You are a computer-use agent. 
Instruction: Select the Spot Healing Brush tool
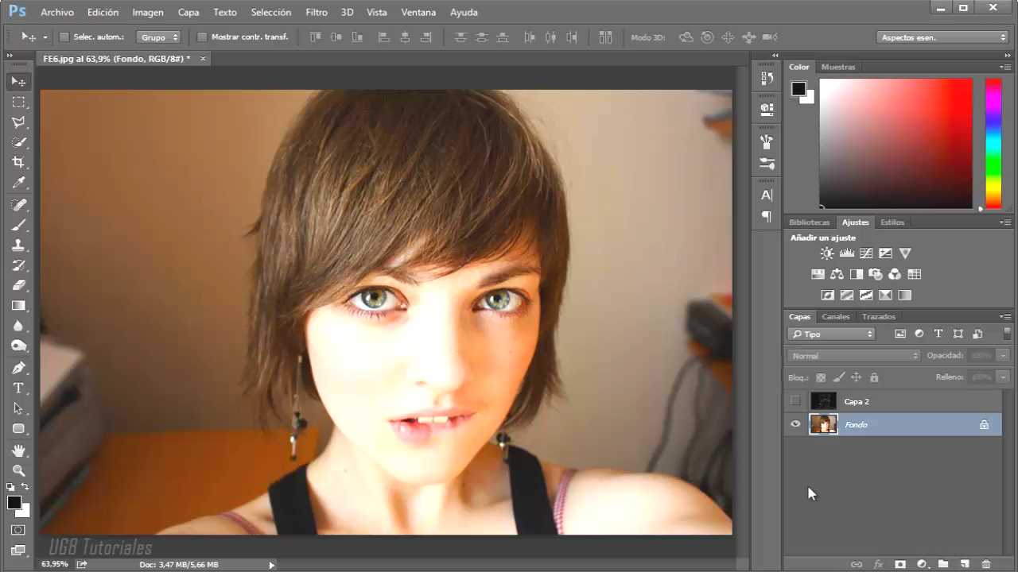18,205
